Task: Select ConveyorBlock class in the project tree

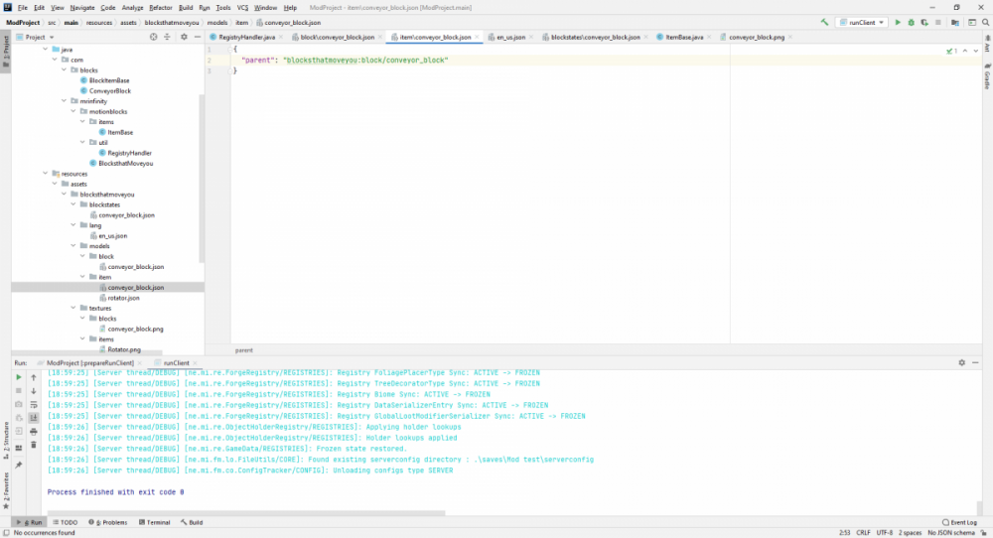Action: click(x=110, y=90)
